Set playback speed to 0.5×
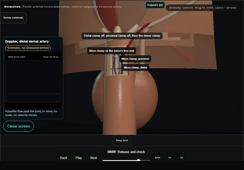This screenshot has width=244, height=170. (x=158, y=157)
